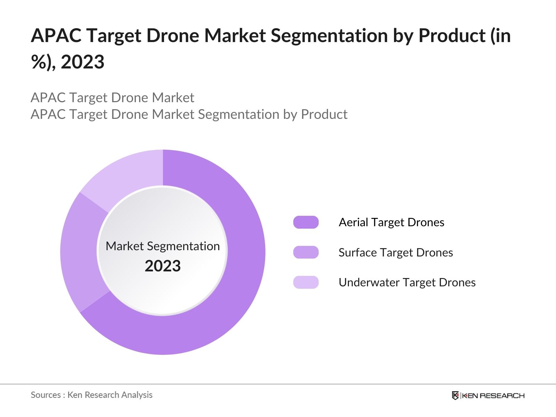Select the Surface Target Drones legend swatch
The image size is (556, 417).
(306, 252)
